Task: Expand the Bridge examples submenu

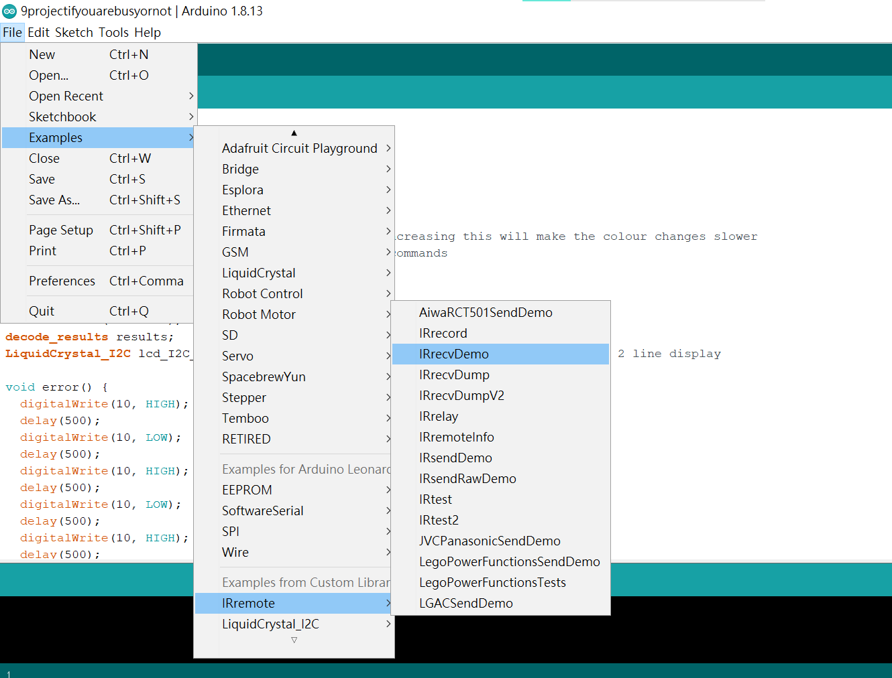Action: [x=294, y=169]
